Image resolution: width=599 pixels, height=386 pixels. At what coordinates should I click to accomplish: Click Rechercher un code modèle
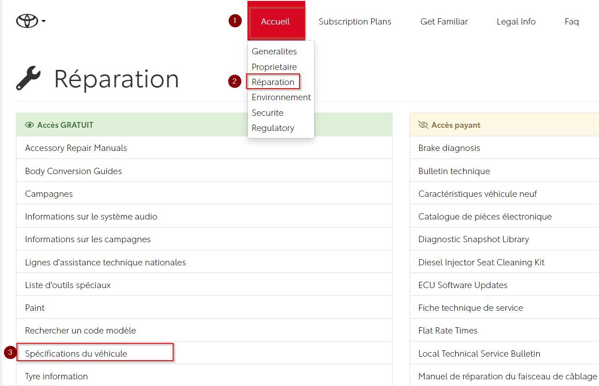coord(81,330)
